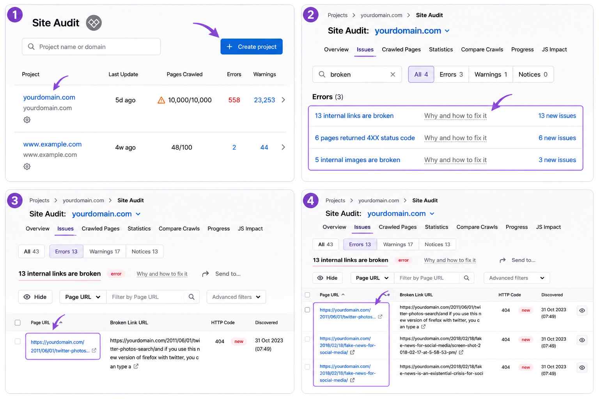Viewport: 599px width, 399px height.
Task: Click search icon in panel 3 URL filter
Action: tap(191, 297)
